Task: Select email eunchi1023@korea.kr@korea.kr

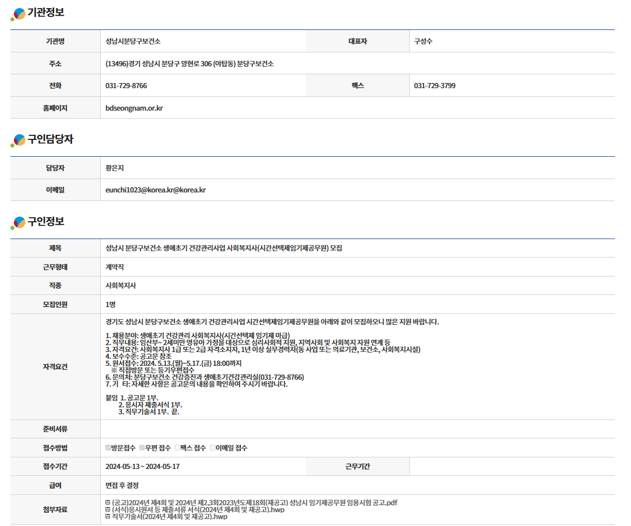Action: click(x=156, y=190)
